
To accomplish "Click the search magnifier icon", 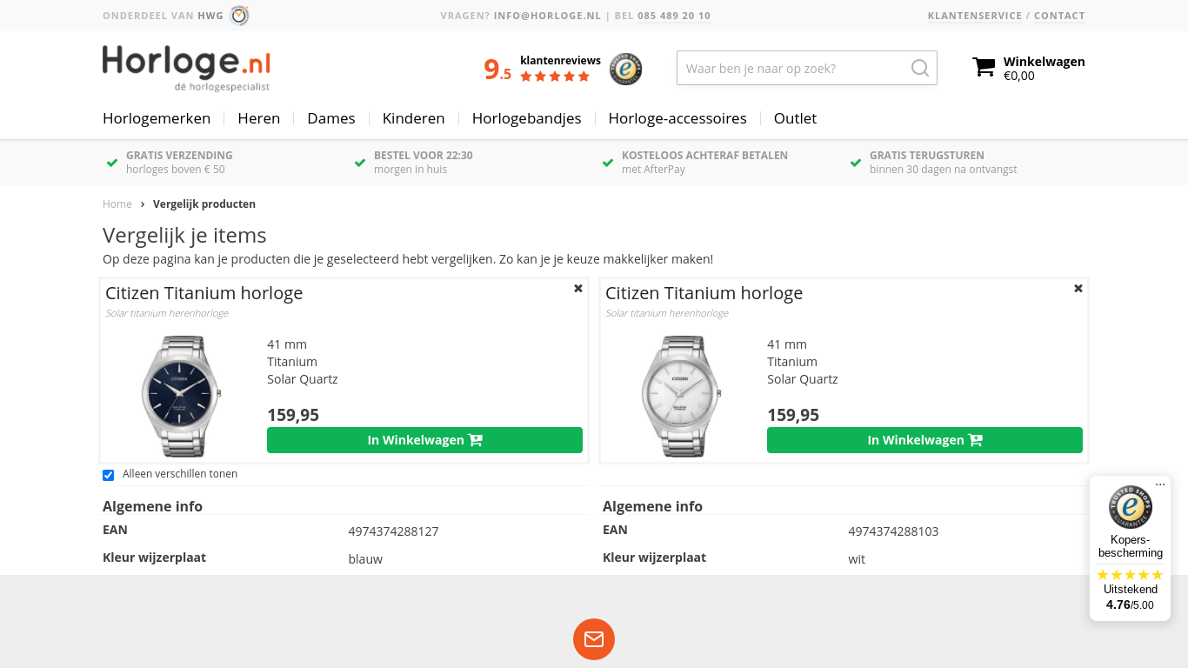I will 919,68.
